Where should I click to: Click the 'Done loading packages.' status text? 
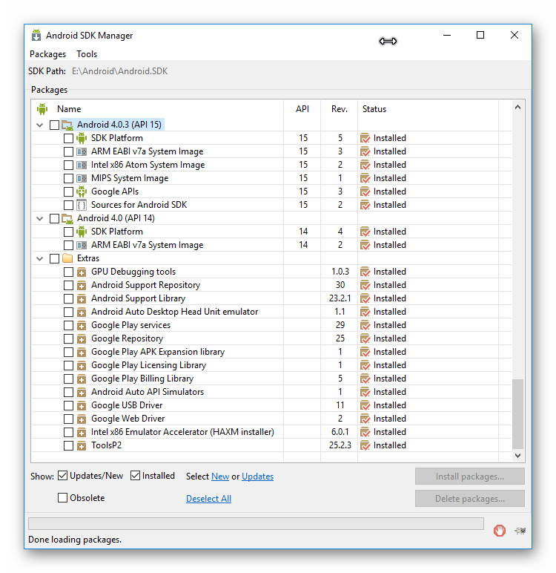(x=75, y=540)
